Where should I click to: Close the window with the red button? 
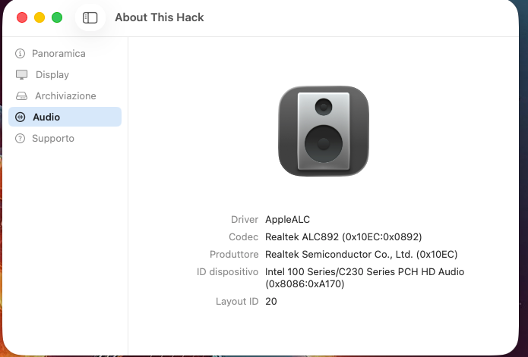[x=22, y=17]
